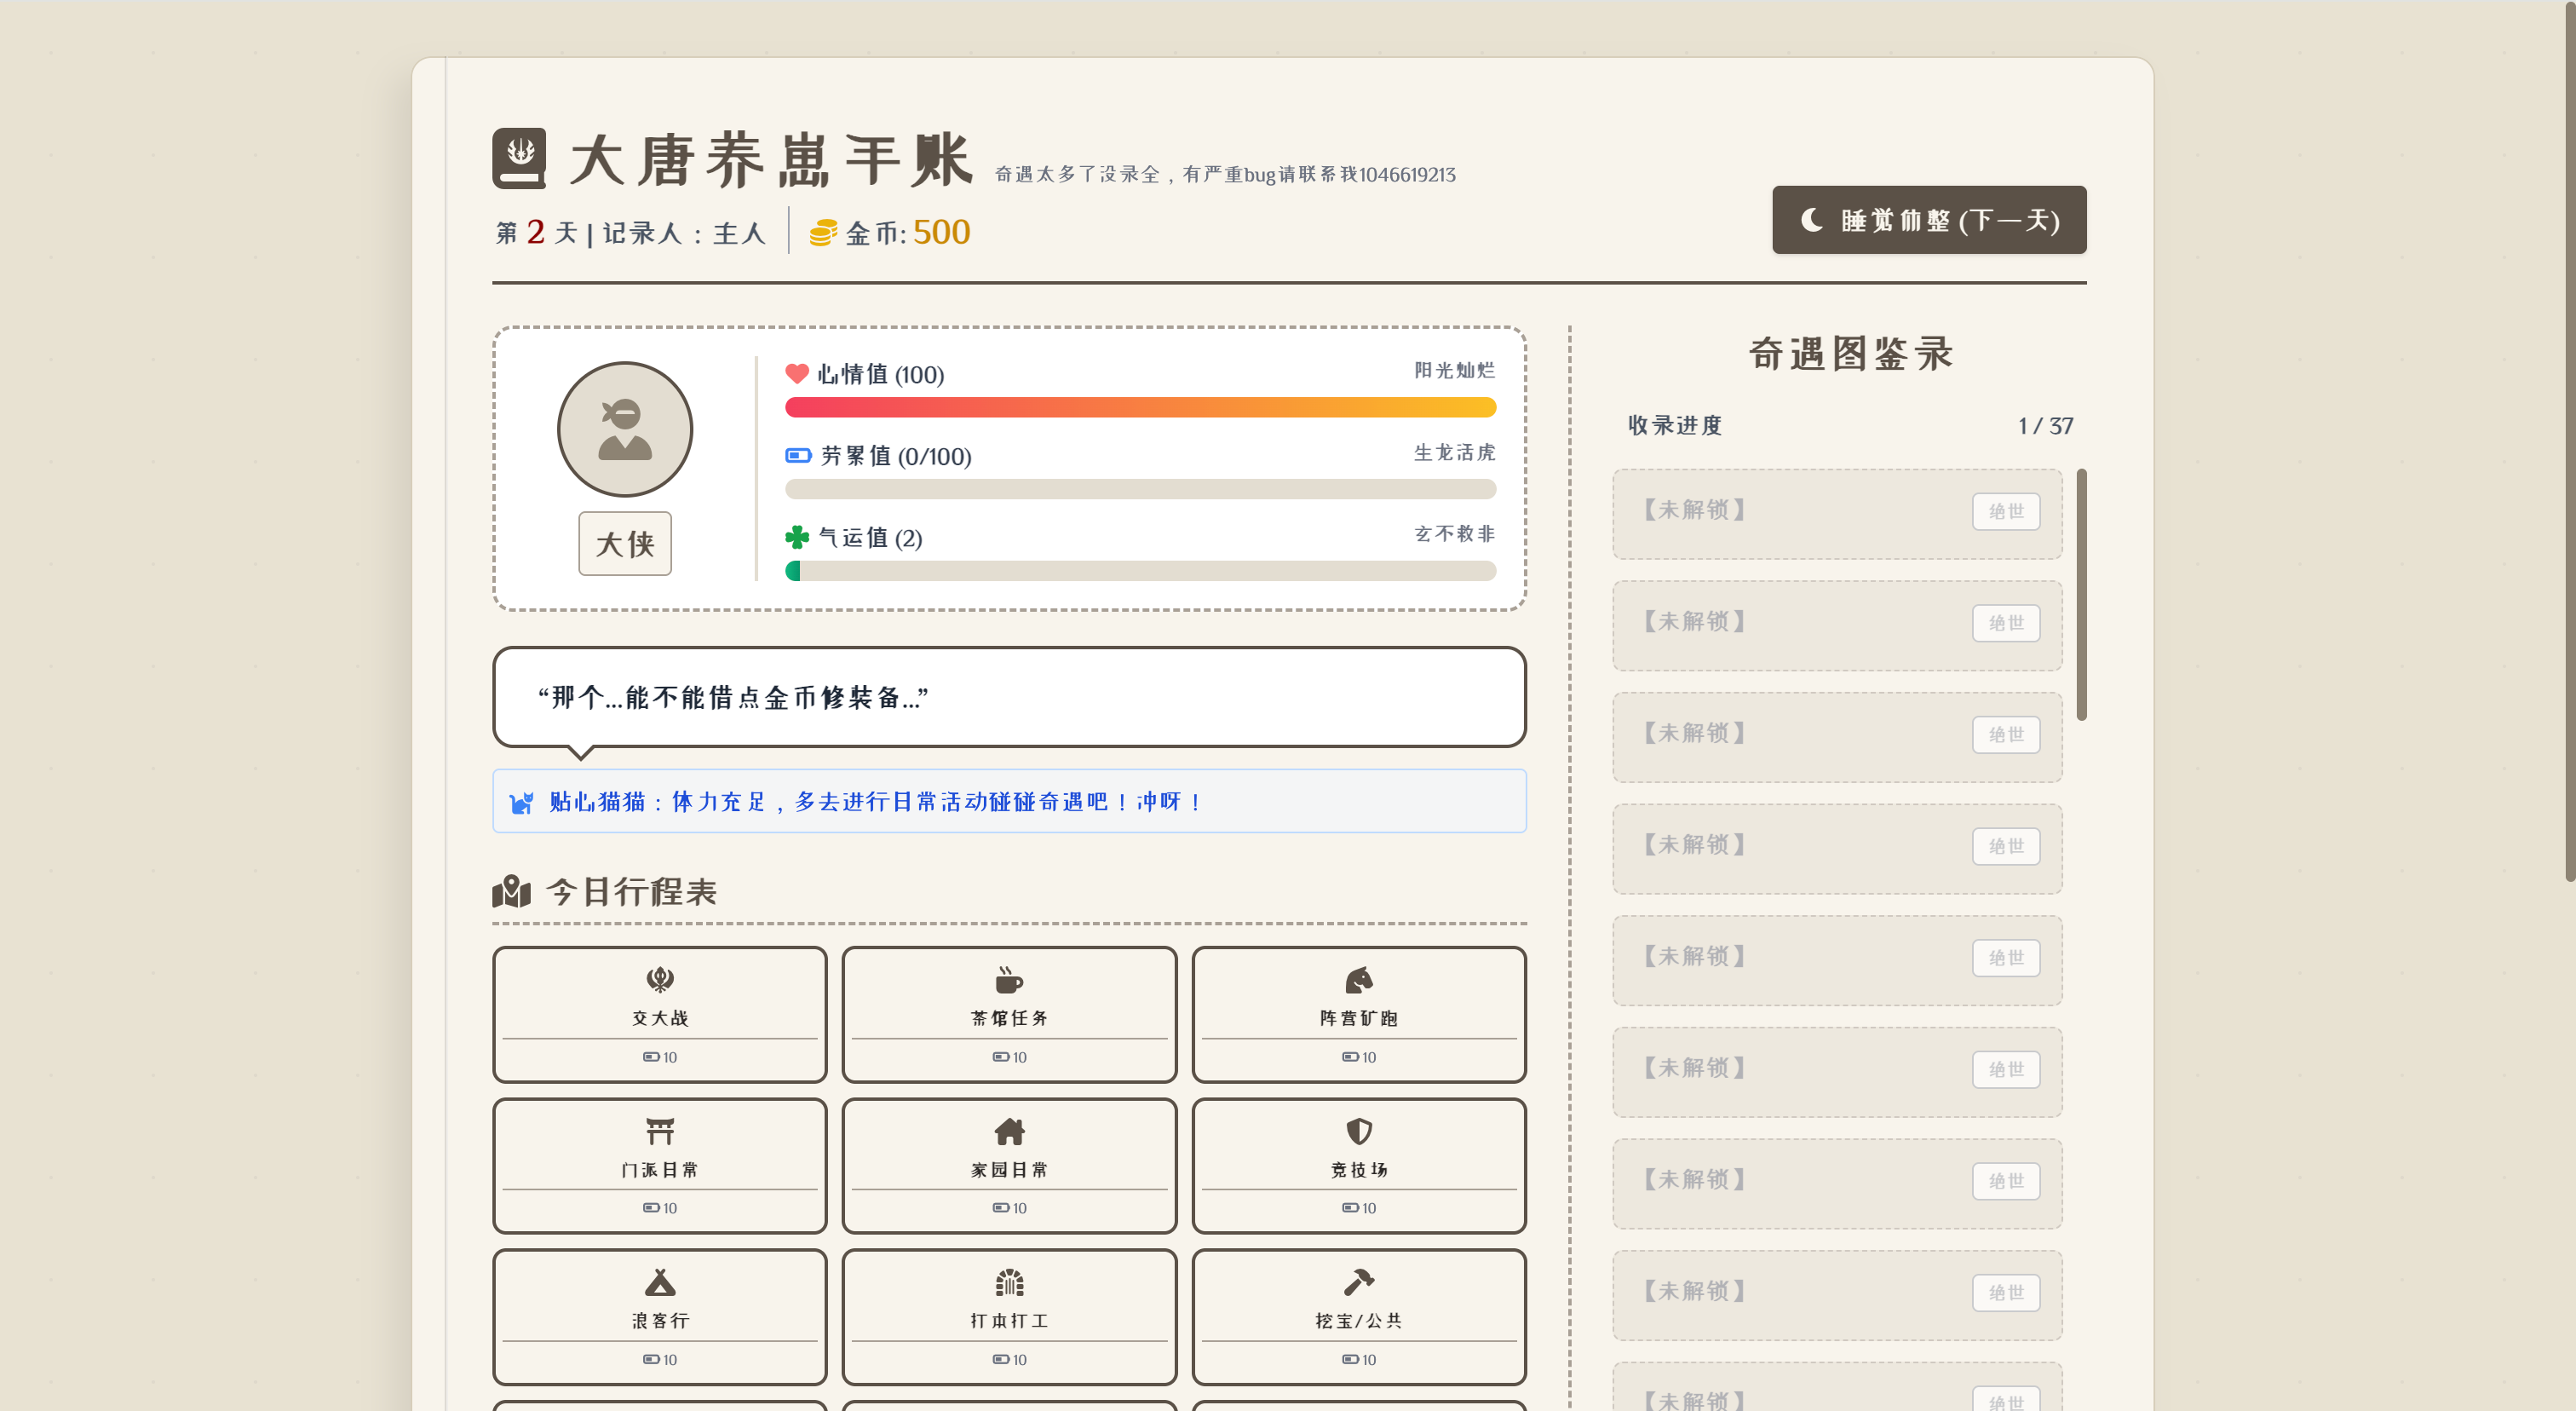Click the coffee cup icon on 茶馆任务

click(x=1008, y=978)
